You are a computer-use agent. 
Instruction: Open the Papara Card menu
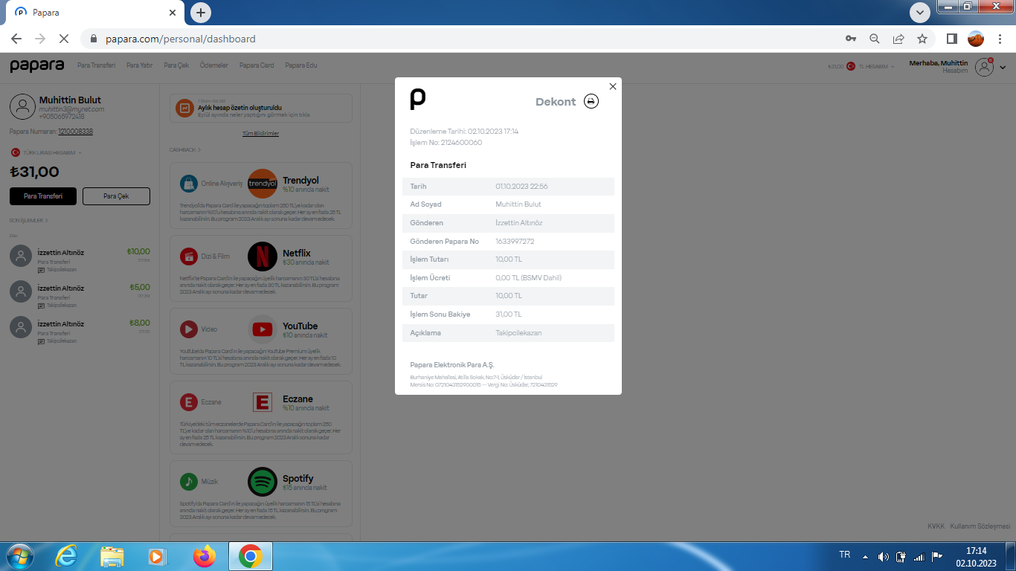[x=257, y=65]
